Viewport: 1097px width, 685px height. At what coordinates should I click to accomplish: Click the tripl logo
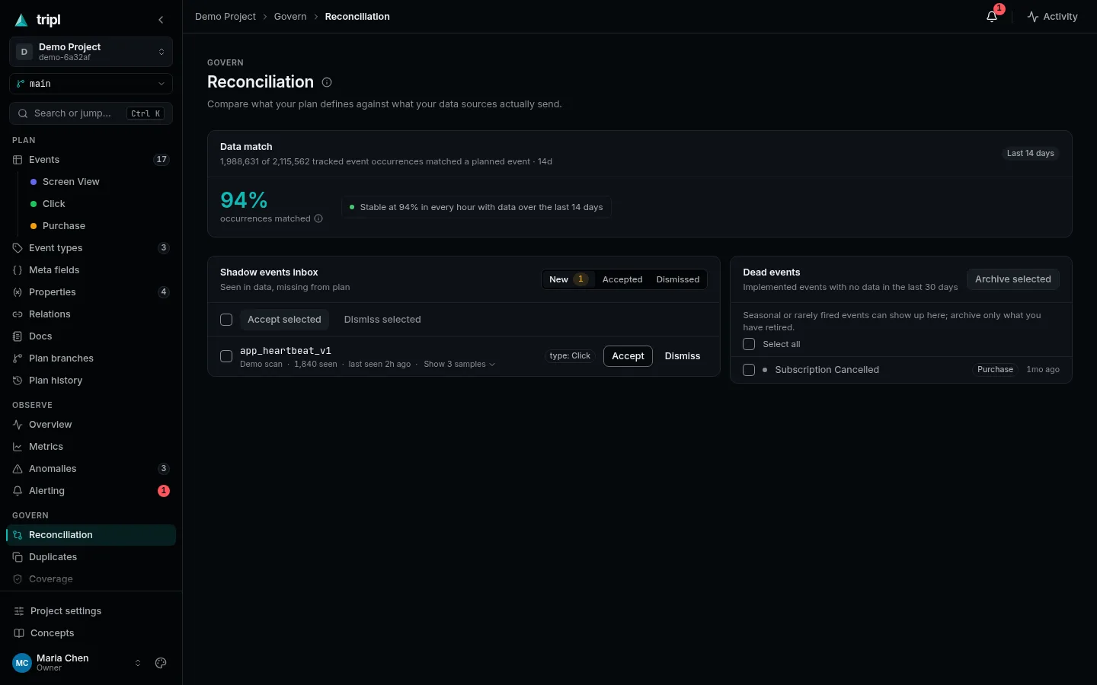tap(38, 20)
